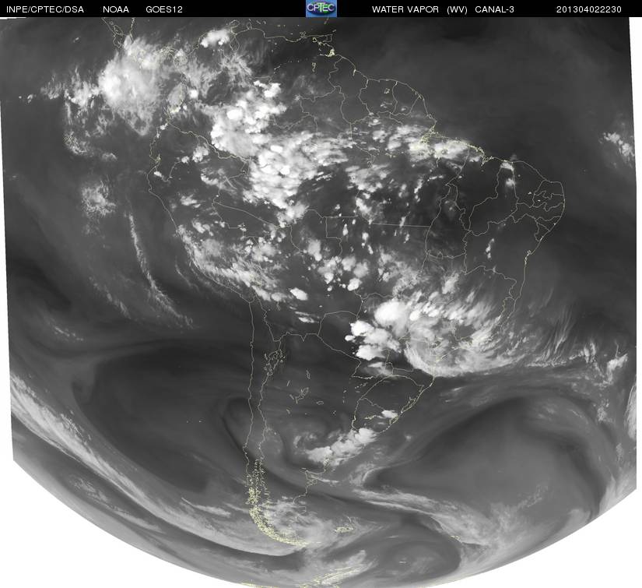Viewport: 642px width, 588px height.
Task: Click the CANAL-3 channel label
Action: [494, 9]
